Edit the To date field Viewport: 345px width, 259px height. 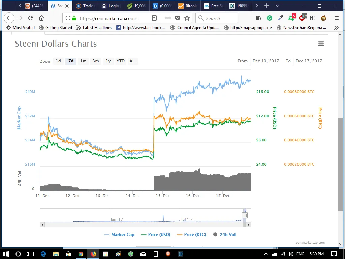pos(309,61)
